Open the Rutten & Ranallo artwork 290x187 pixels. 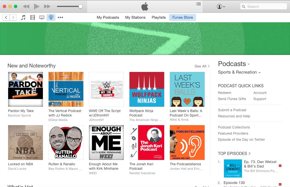tap(66, 142)
